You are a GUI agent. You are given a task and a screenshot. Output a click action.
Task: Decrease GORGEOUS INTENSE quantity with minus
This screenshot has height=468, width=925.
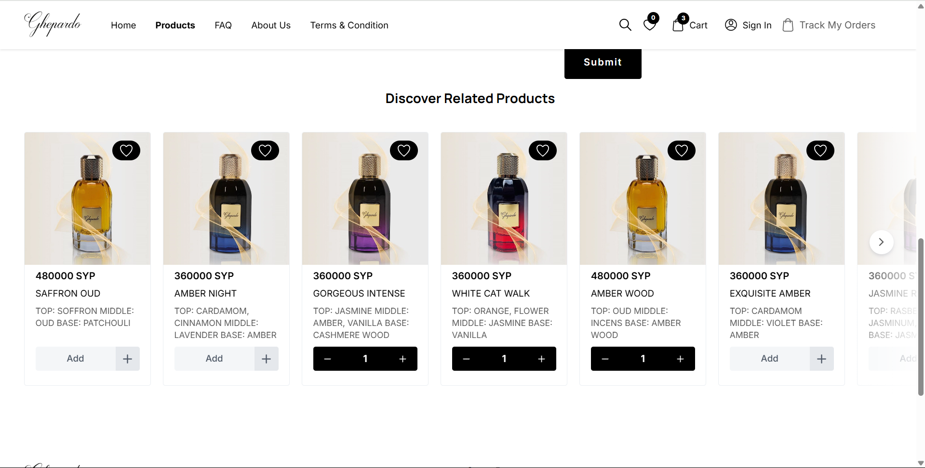click(x=328, y=359)
